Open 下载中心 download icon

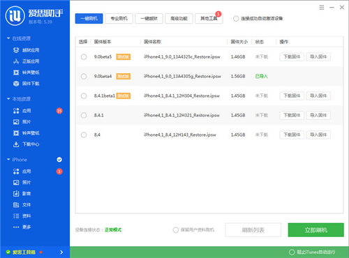(16, 144)
